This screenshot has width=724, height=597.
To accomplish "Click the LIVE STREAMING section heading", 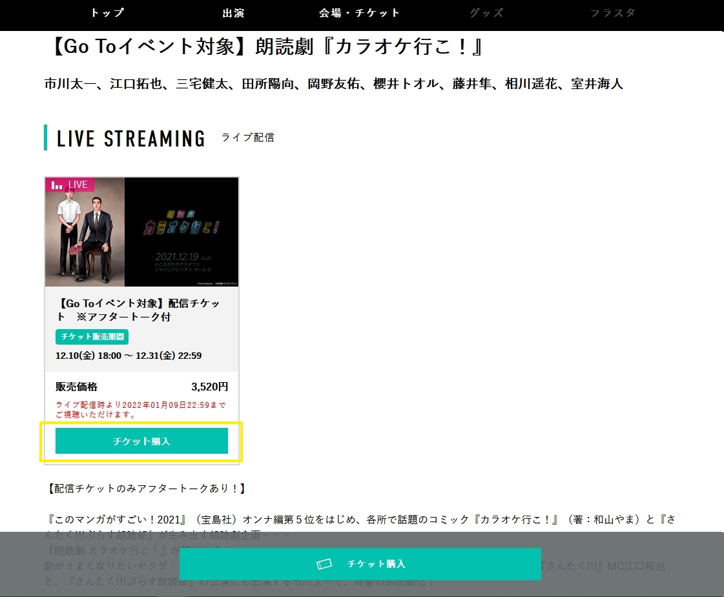I will click(x=130, y=138).
